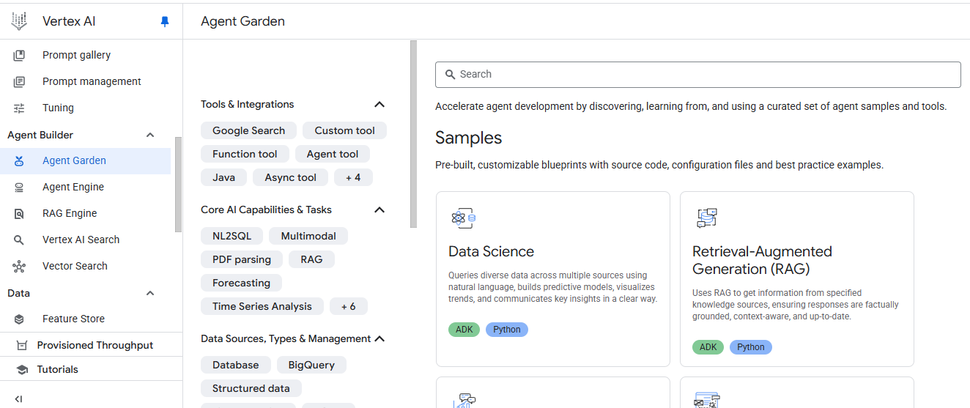Click the Agent Engine sidebar icon
Screen dimensions: 970x408
click(x=19, y=187)
